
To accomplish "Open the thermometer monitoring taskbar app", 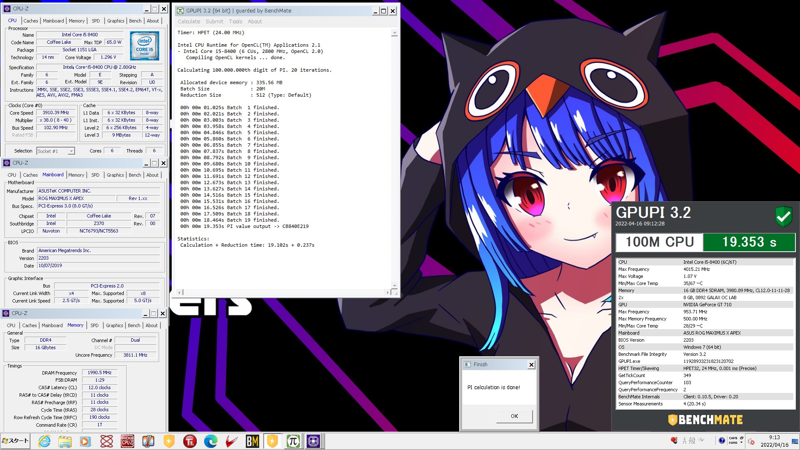I will coord(148,441).
